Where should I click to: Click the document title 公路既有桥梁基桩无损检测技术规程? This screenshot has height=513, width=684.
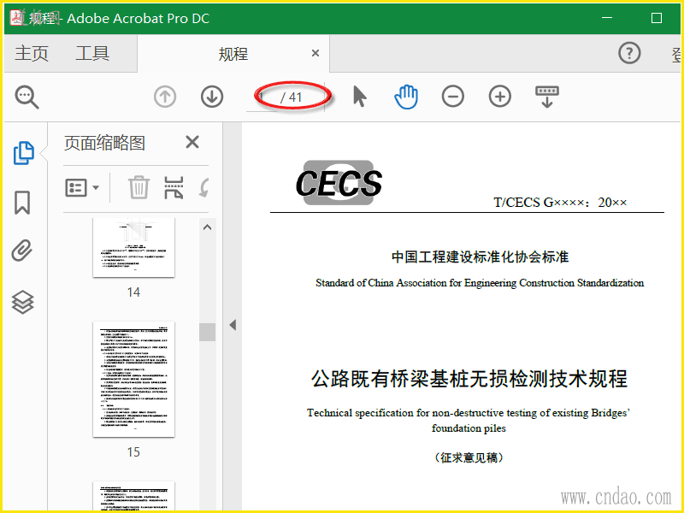tap(469, 379)
